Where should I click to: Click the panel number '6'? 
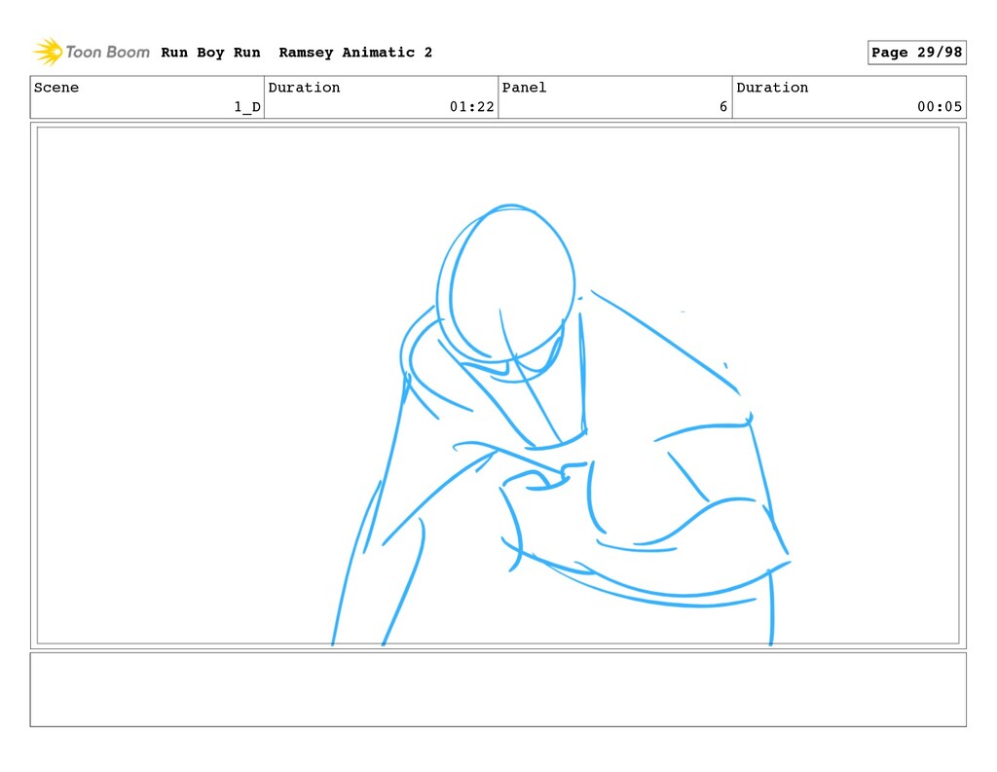[723, 107]
